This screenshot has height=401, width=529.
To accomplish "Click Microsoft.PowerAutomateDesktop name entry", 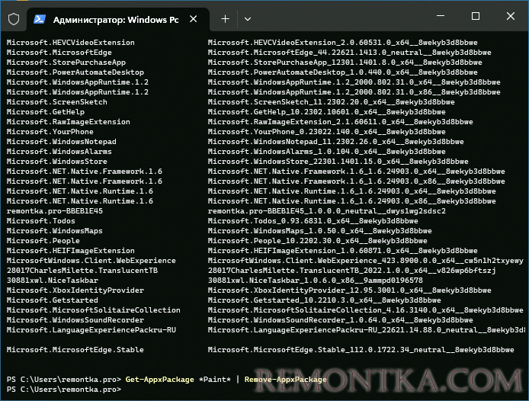I will coord(75,72).
